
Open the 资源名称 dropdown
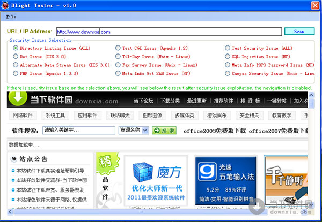click(133, 130)
